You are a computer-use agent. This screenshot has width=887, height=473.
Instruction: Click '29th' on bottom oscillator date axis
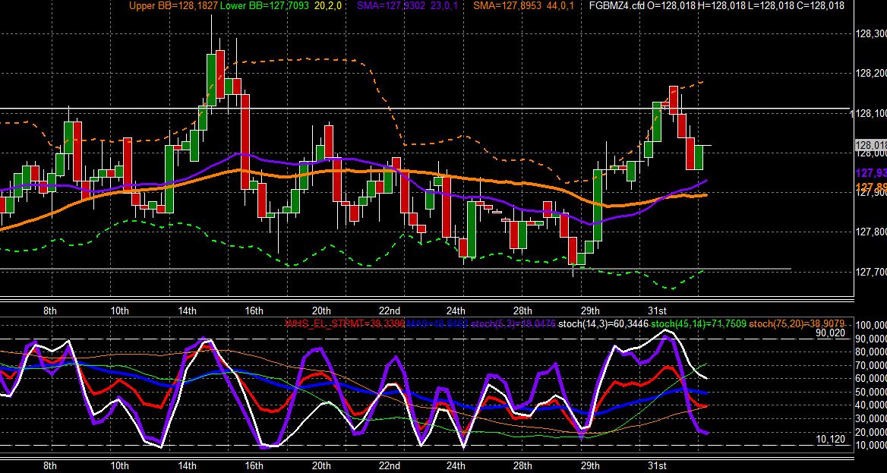[590, 465]
